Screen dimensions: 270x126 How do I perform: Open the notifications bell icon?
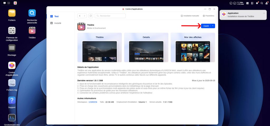pyautogui.click(x=257, y=3)
